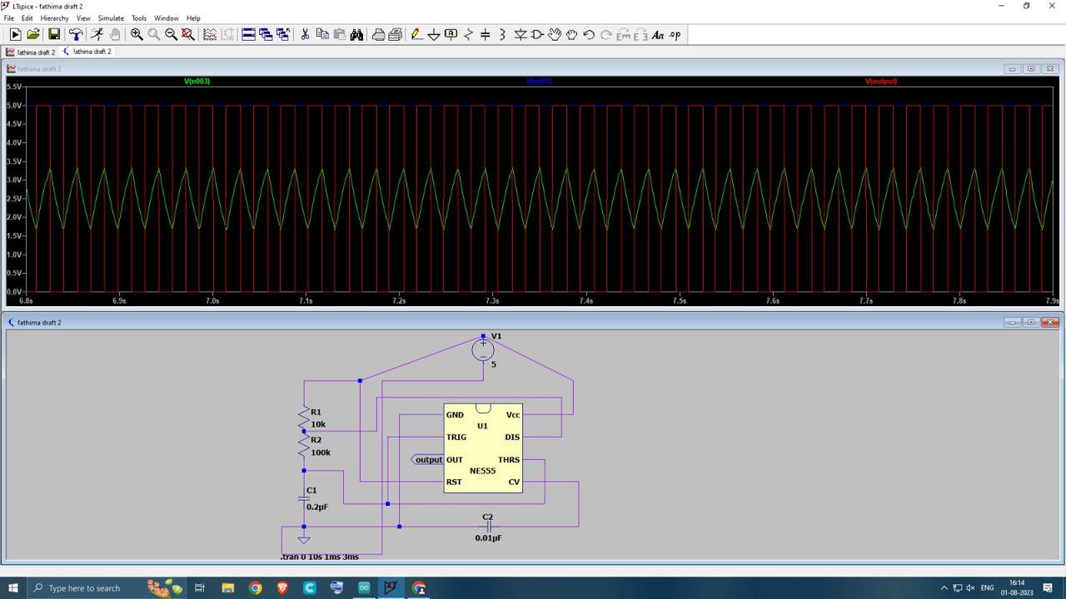This screenshot has height=599, width=1066.
Task: Select the diode placement tool
Action: [521, 34]
